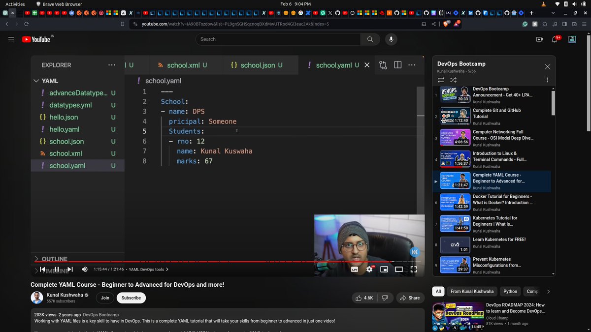Viewport: 591px width, 332px height.
Task: Select the 'Python' filter chip
Action: (x=510, y=291)
